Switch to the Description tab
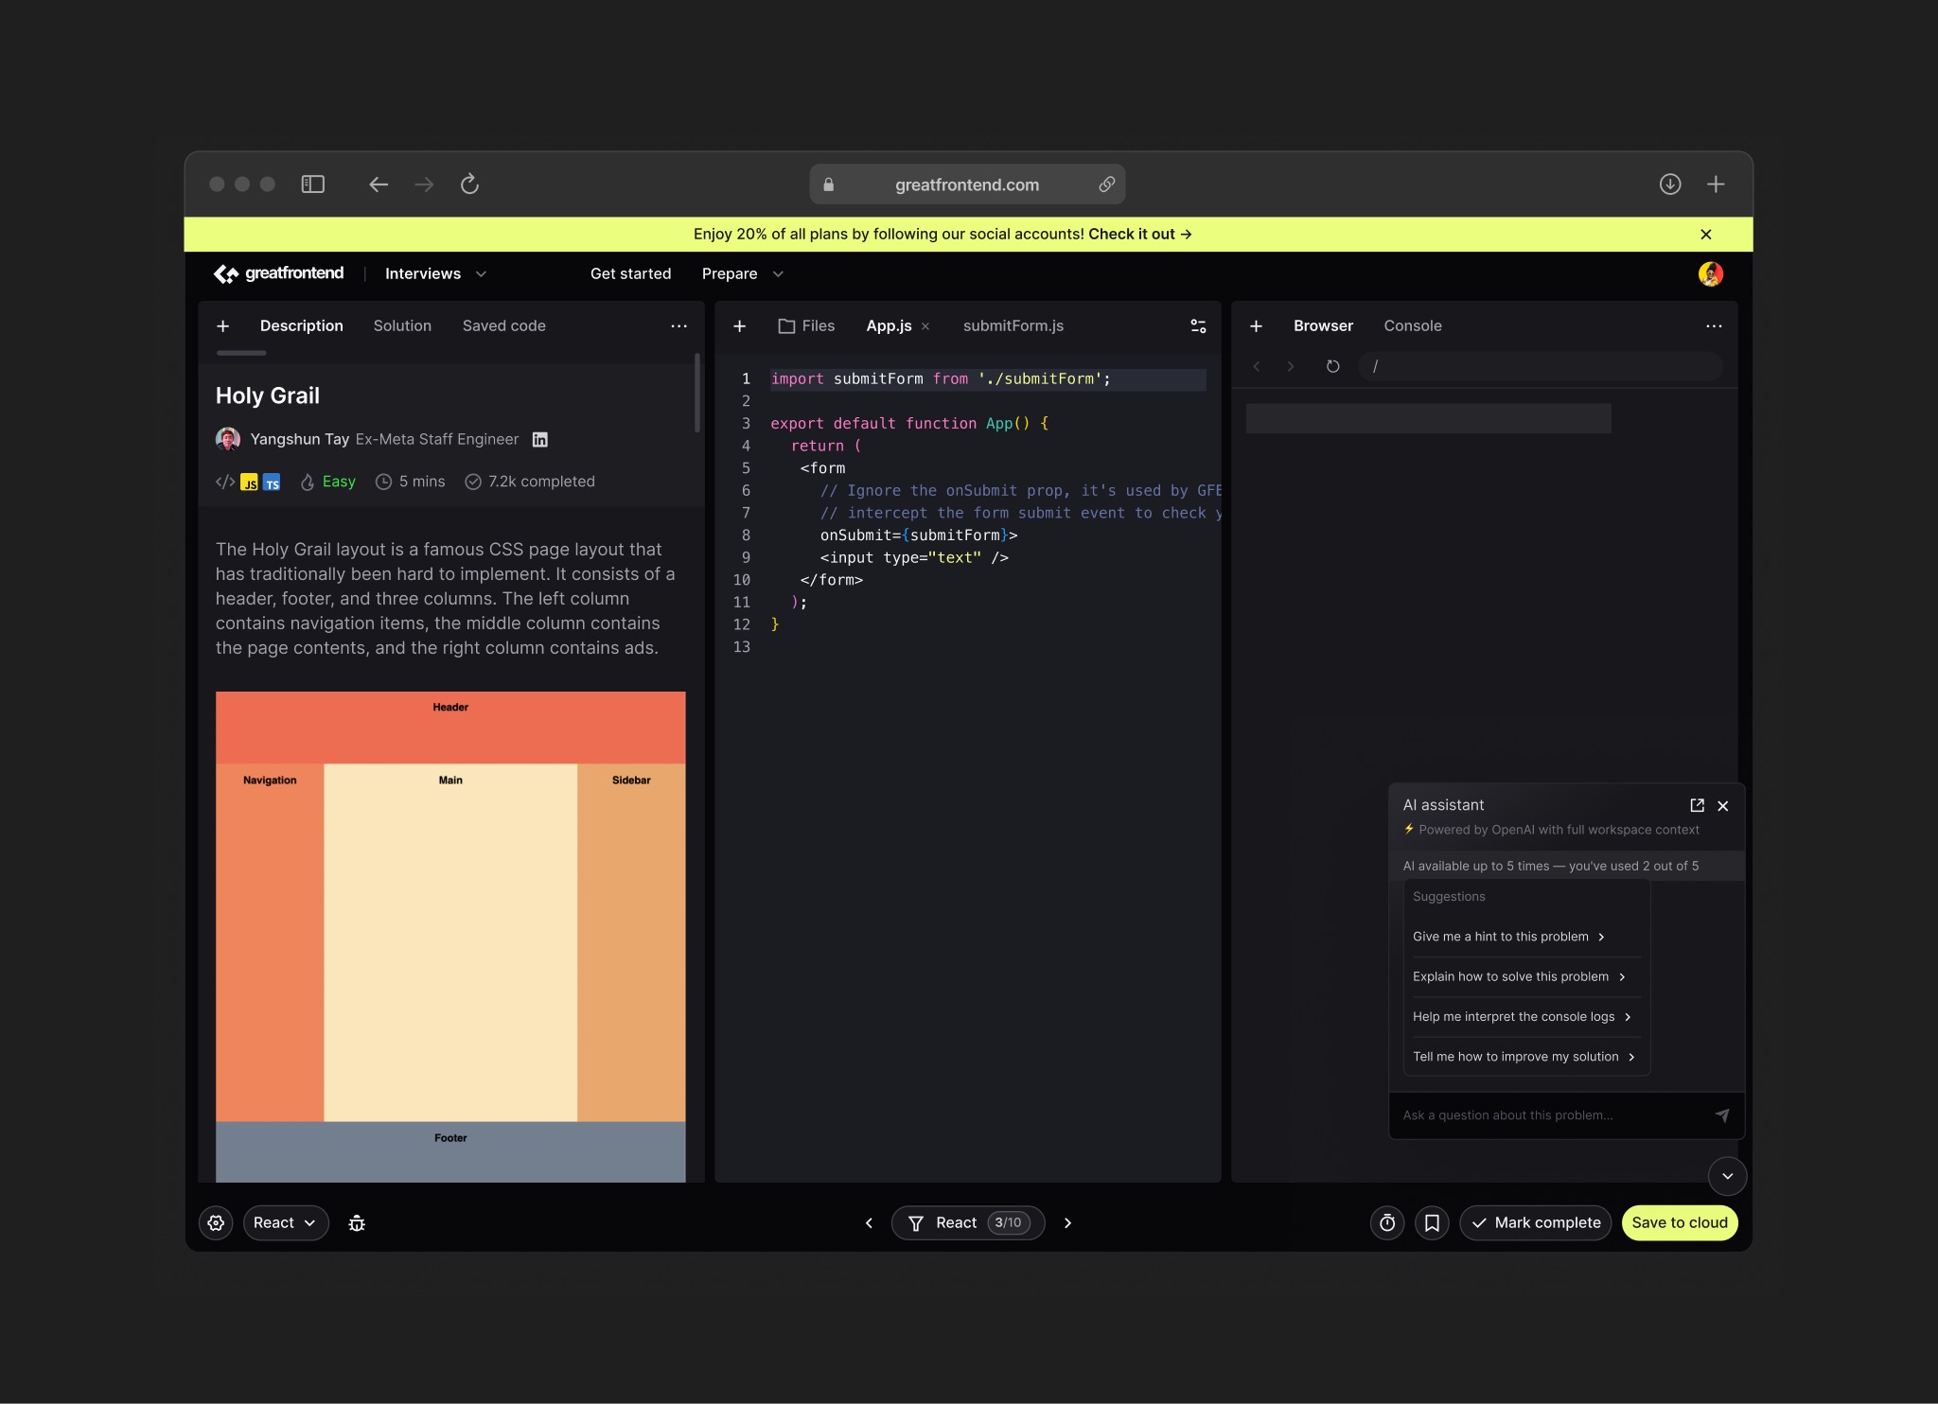The height and width of the screenshot is (1404, 1938). tap(301, 325)
